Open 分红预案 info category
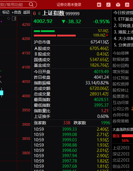 tap(121, 78)
